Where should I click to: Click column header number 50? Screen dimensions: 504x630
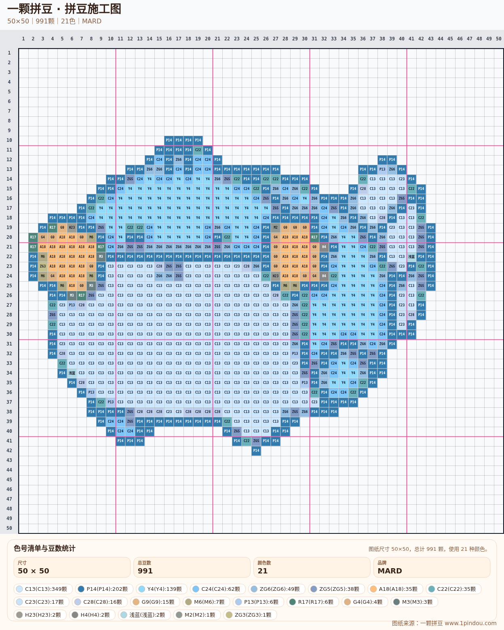coord(499,39)
